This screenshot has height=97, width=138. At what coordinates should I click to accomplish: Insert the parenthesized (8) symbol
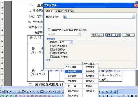coord(24,96)
